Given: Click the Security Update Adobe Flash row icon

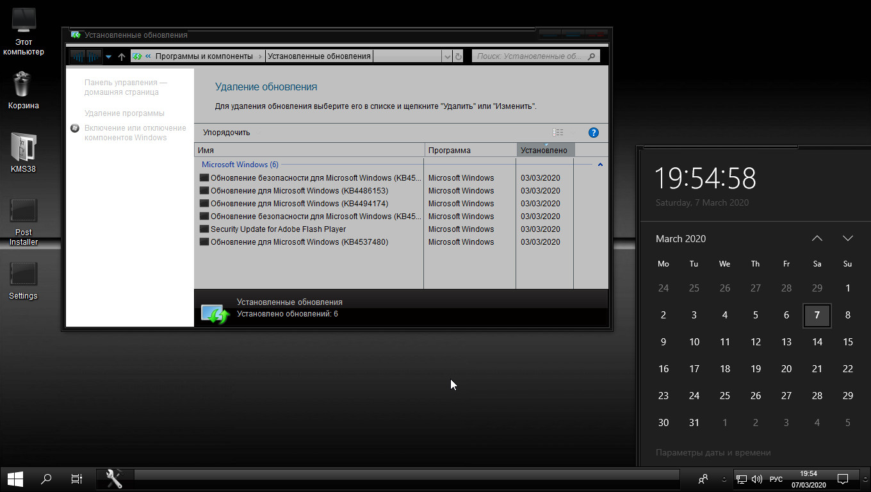Looking at the screenshot, I should [x=204, y=229].
